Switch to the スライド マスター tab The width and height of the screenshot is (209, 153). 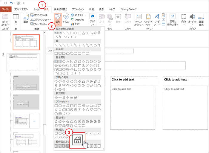pyautogui.click(x=21, y=9)
